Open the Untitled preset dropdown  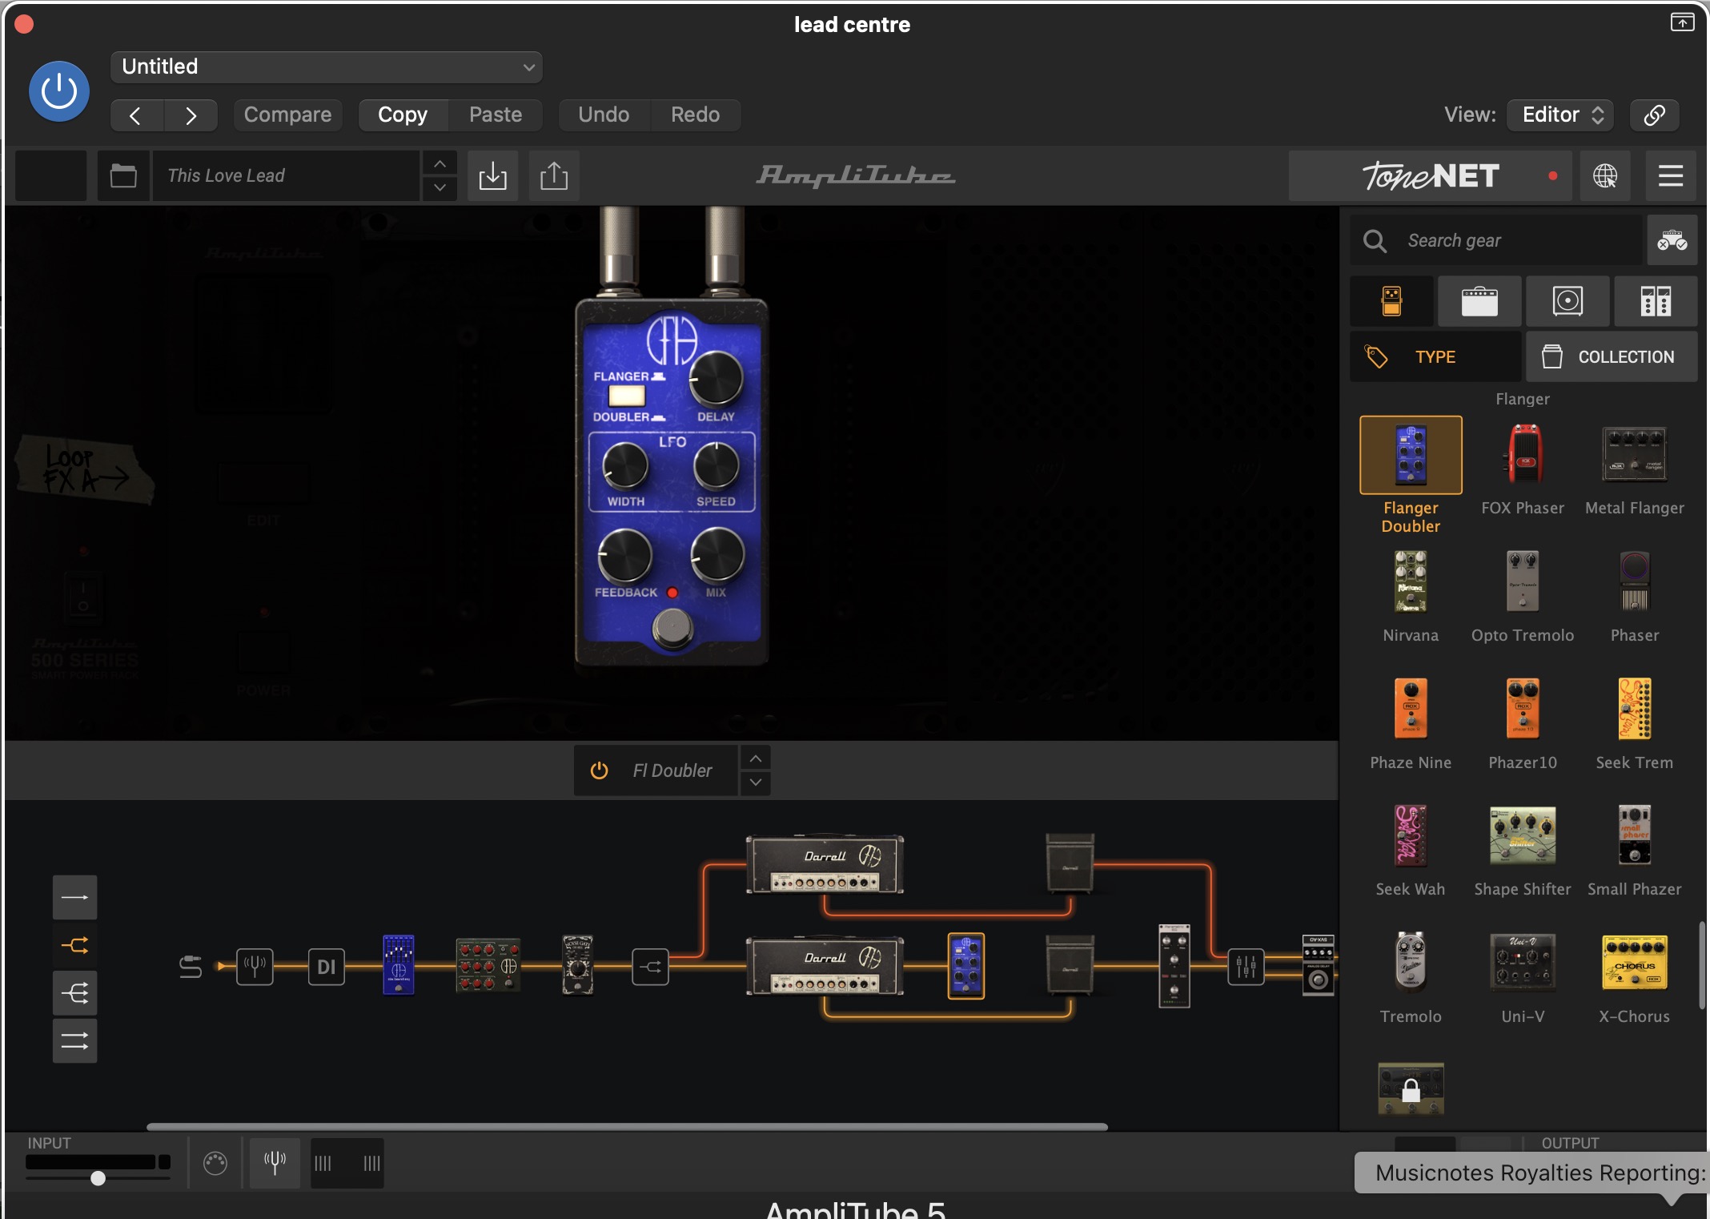[x=327, y=67]
